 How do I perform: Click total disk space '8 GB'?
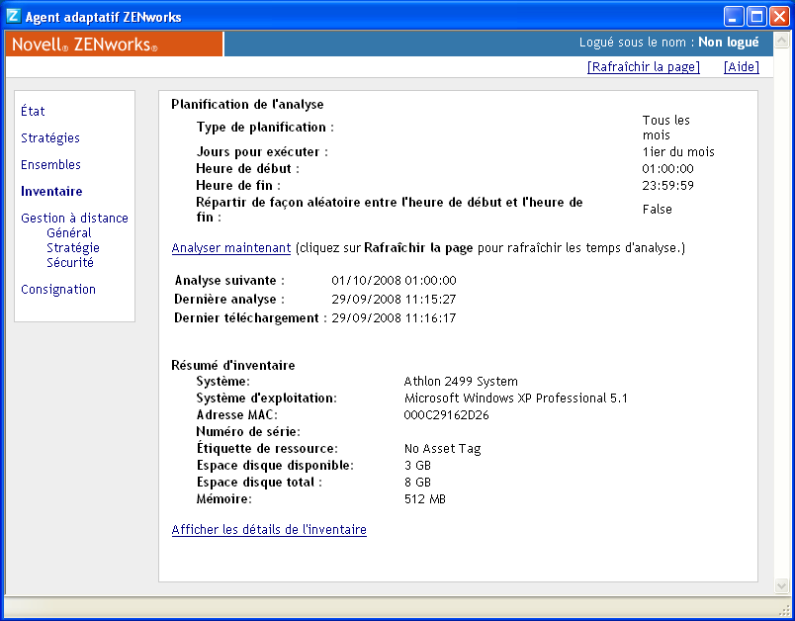(x=417, y=483)
